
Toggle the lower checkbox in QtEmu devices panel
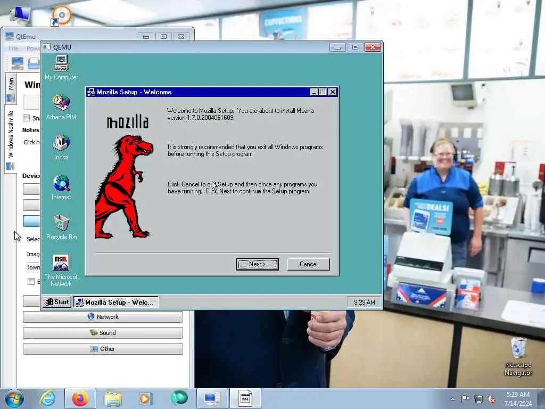pos(31,281)
